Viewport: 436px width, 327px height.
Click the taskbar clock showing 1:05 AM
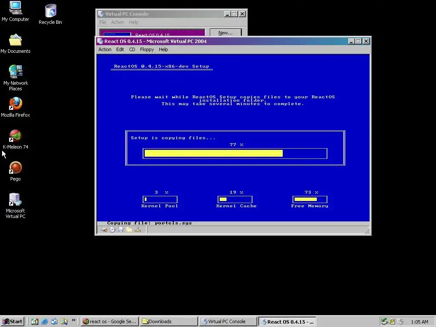(419, 322)
